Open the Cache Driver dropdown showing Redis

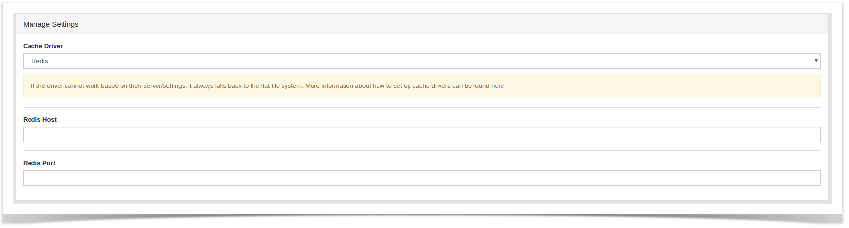(422, 61)
